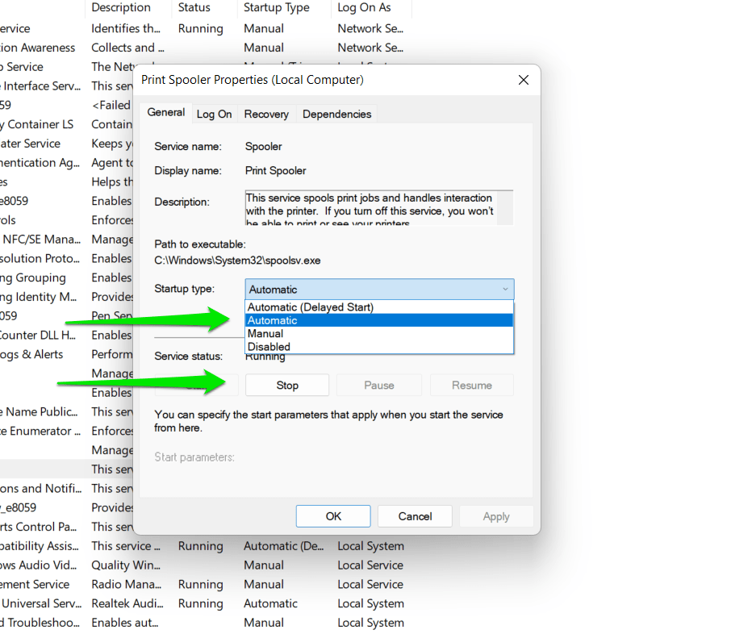Image resolution: width=731 pixels, height=634 pixels.
Task: Click the OK button
Action: coord(333,516)
